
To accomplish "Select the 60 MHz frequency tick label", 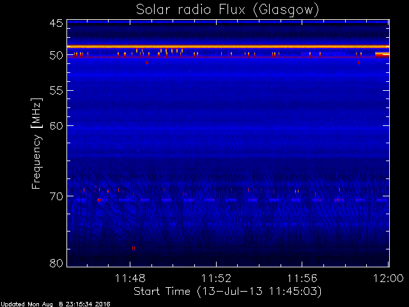I will [56, 126].
